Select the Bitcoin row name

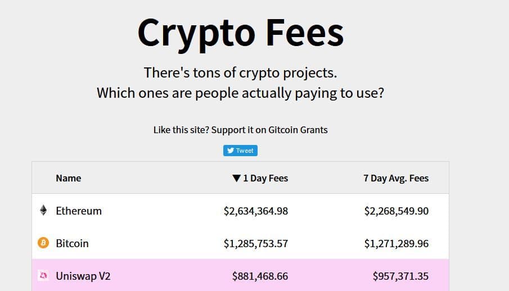pyautogui.click(x=72, y=243)
